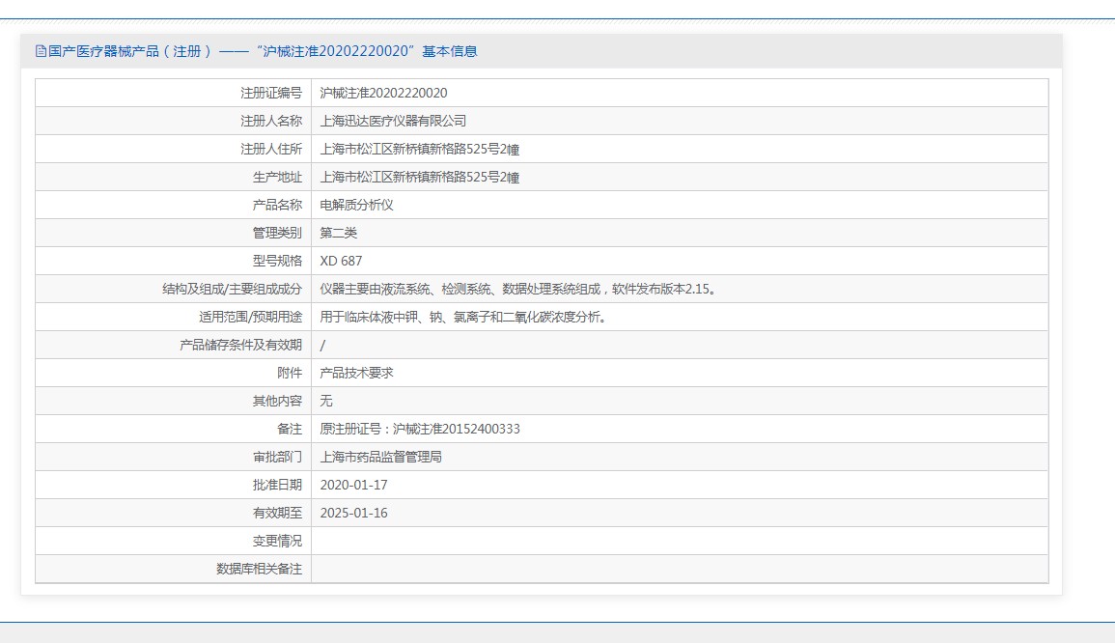Click model spec value XD 687
The width and height of the screenshot is (1115, 643).
(x=341, y=261)
